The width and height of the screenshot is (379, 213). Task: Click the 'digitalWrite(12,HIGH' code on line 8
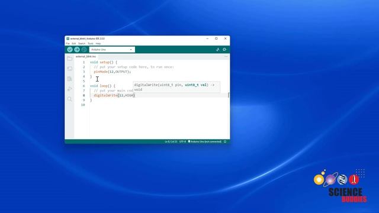114,95
